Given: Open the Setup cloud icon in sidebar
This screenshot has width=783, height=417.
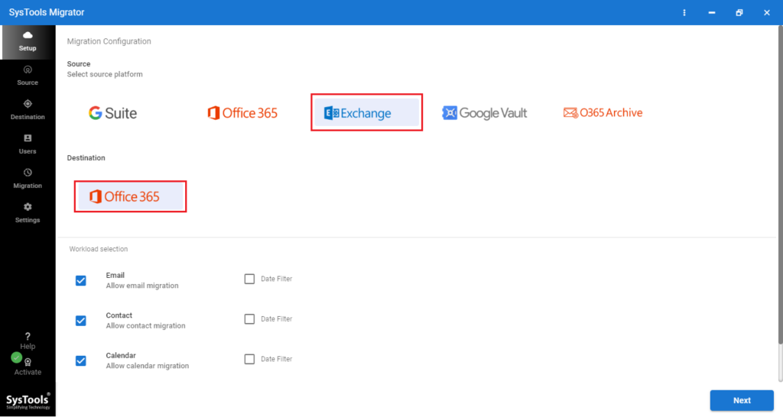Looking at the screenshot, I should pos(28,36).
